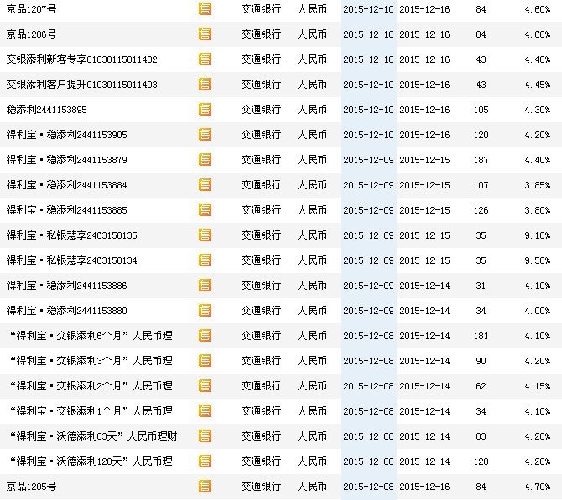Click the 4.45% yield value
562x500 pixels.
[x=538, y=85]
